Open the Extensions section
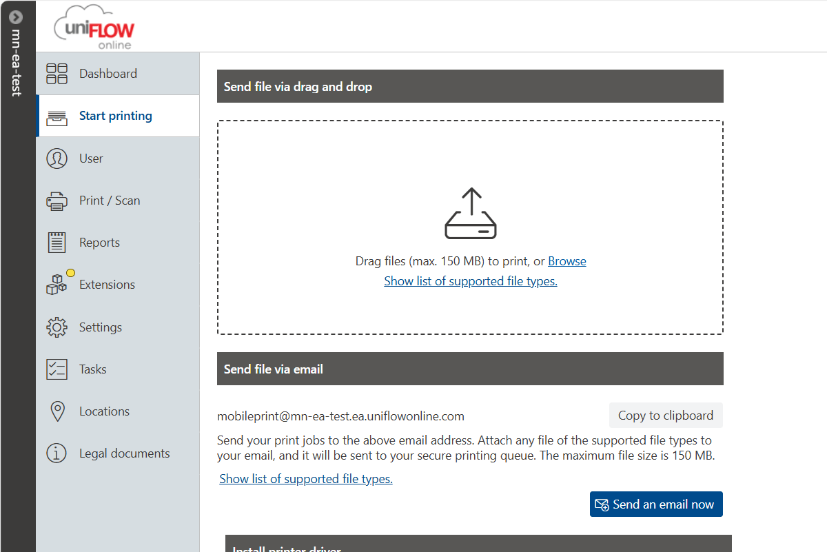 coord(118,285)
